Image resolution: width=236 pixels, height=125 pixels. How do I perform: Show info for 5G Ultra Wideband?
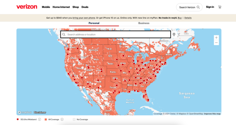(x=40, y=119)
